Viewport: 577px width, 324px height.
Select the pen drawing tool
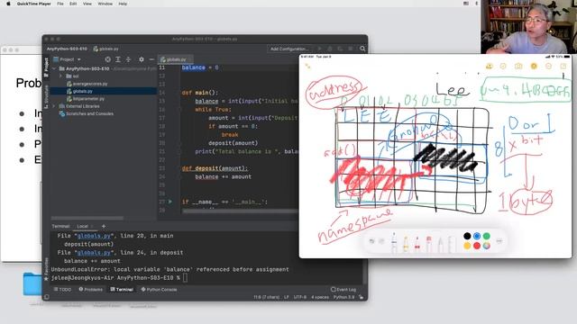click(x=394, y=242)
